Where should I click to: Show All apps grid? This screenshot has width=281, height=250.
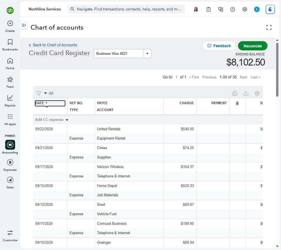[10, 120]
